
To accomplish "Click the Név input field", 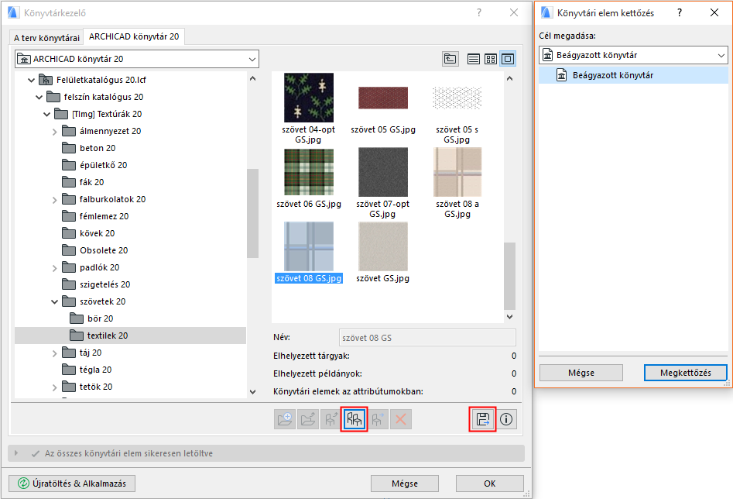I will pos(427,337).
